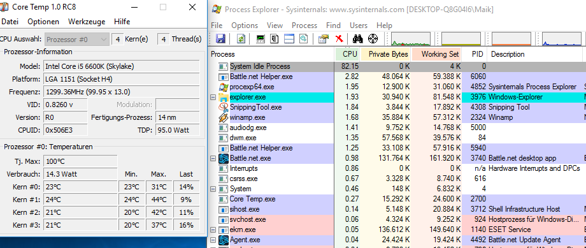This screenshot has height=248, width=586.
Task: Click the Process Explorer title bar icon
Action: coord(217,10)
